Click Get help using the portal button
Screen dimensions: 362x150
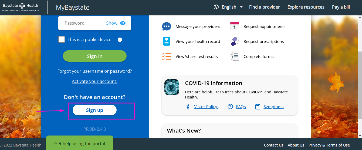[x=80, y=144]
